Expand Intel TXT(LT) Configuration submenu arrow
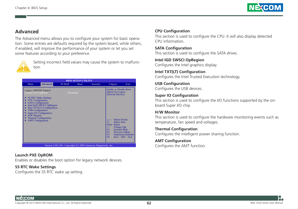Screen dimensions: 298x209 point(26,108)
